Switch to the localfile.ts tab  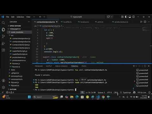66,22
